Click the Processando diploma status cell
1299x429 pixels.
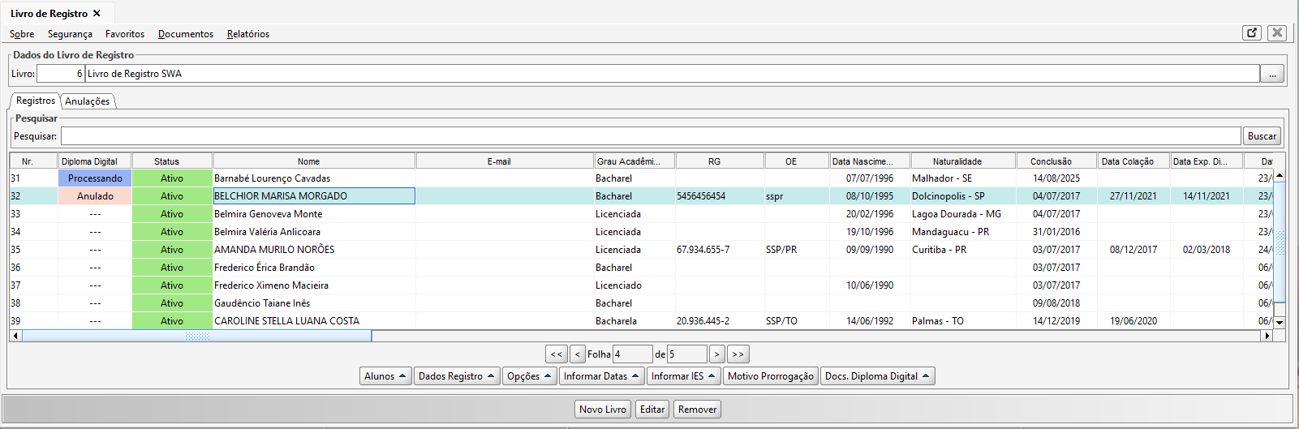pyautogui.click(x=95, y=178)
